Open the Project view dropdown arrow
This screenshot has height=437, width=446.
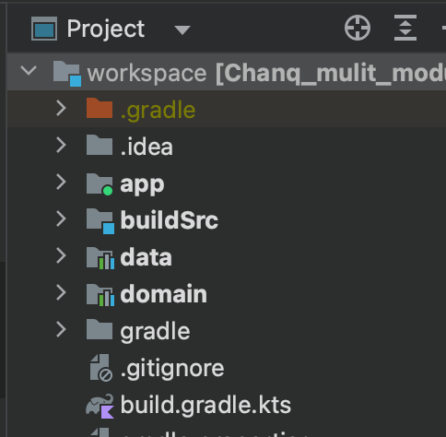coord(182,30)
